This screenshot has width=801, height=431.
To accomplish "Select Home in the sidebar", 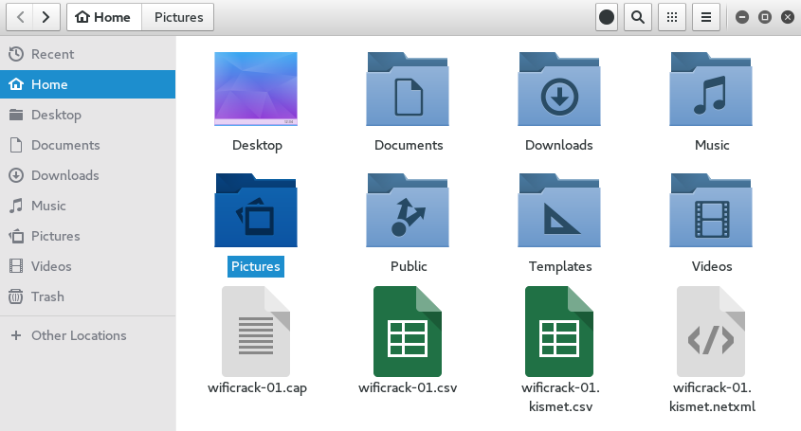I will (x=88, y=84).
